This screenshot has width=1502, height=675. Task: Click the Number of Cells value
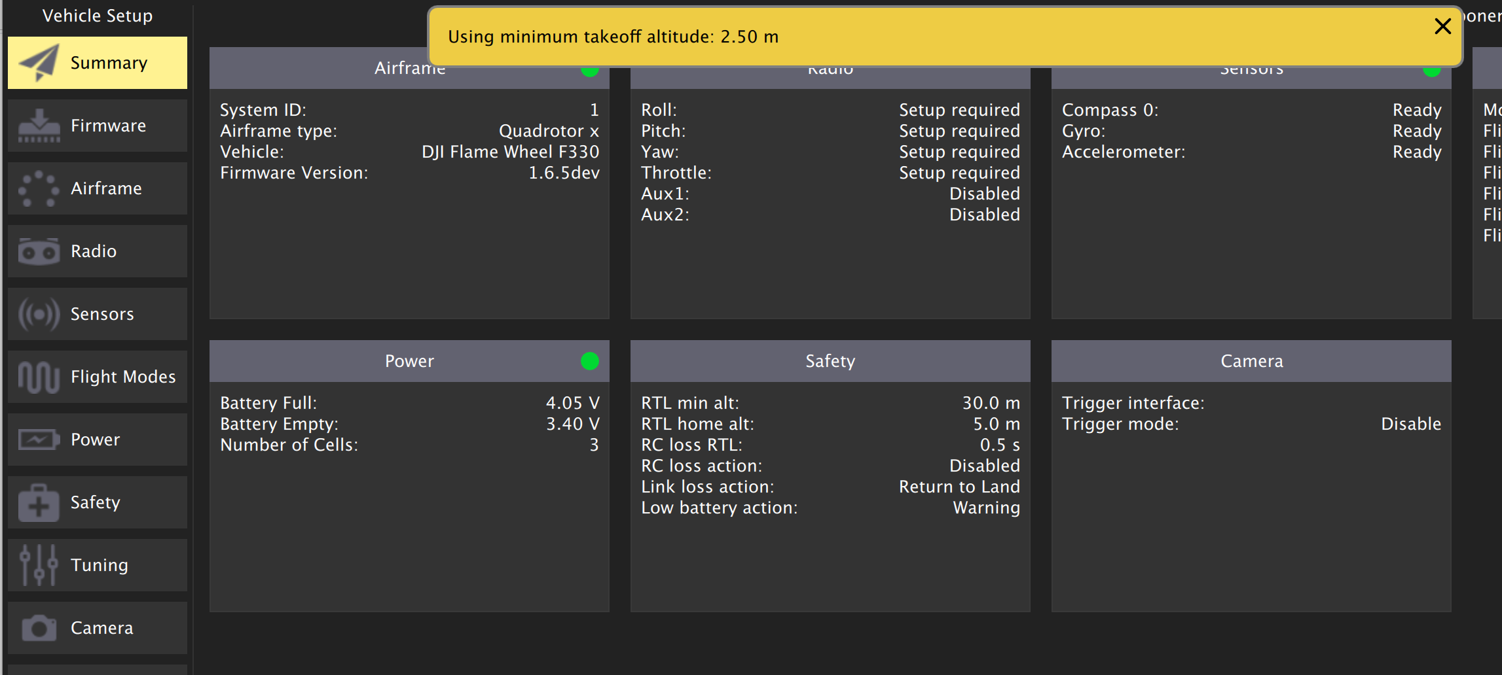coord(594,445)
